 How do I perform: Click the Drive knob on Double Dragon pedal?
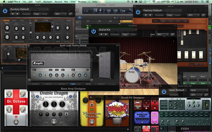pyautogui.click(x=45, y=105)
